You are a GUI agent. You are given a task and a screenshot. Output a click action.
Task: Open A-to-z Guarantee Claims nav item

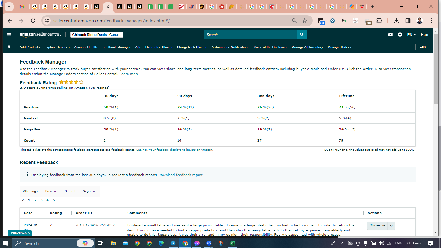click(154, 47)
